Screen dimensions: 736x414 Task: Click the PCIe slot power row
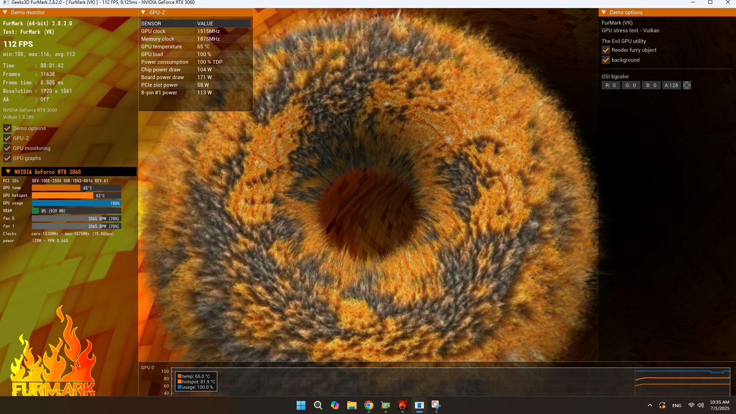(x=195, y=85)
